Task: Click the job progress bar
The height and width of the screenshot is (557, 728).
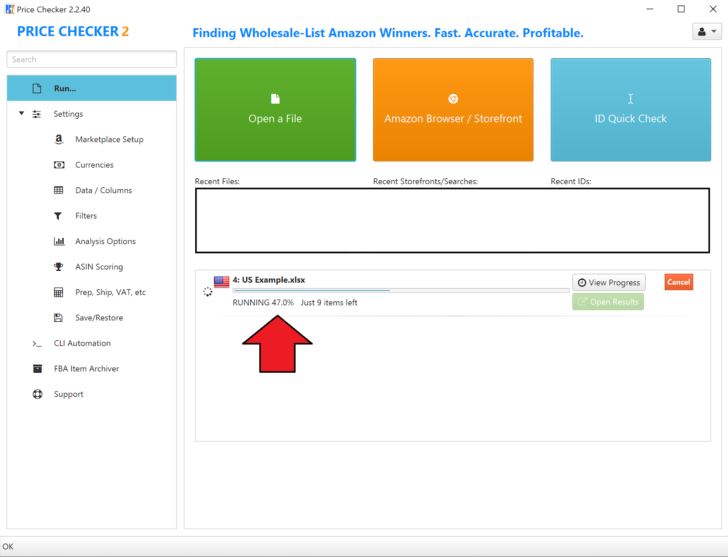Action: point(401,290)
